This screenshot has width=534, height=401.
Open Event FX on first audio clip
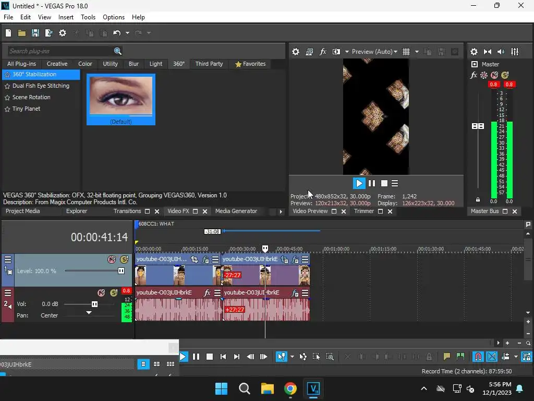207,293
